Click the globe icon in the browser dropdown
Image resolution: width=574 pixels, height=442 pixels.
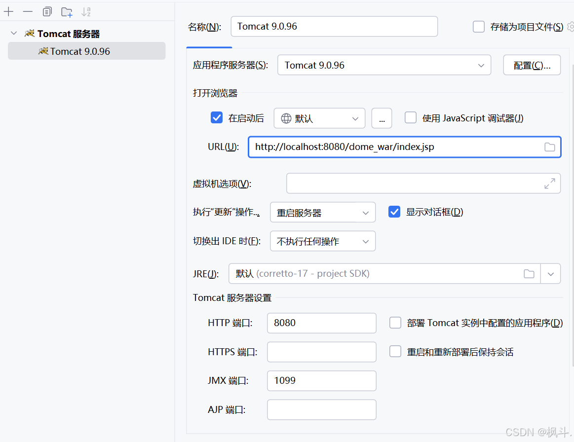pyautogui.click(x=286, y=118)
